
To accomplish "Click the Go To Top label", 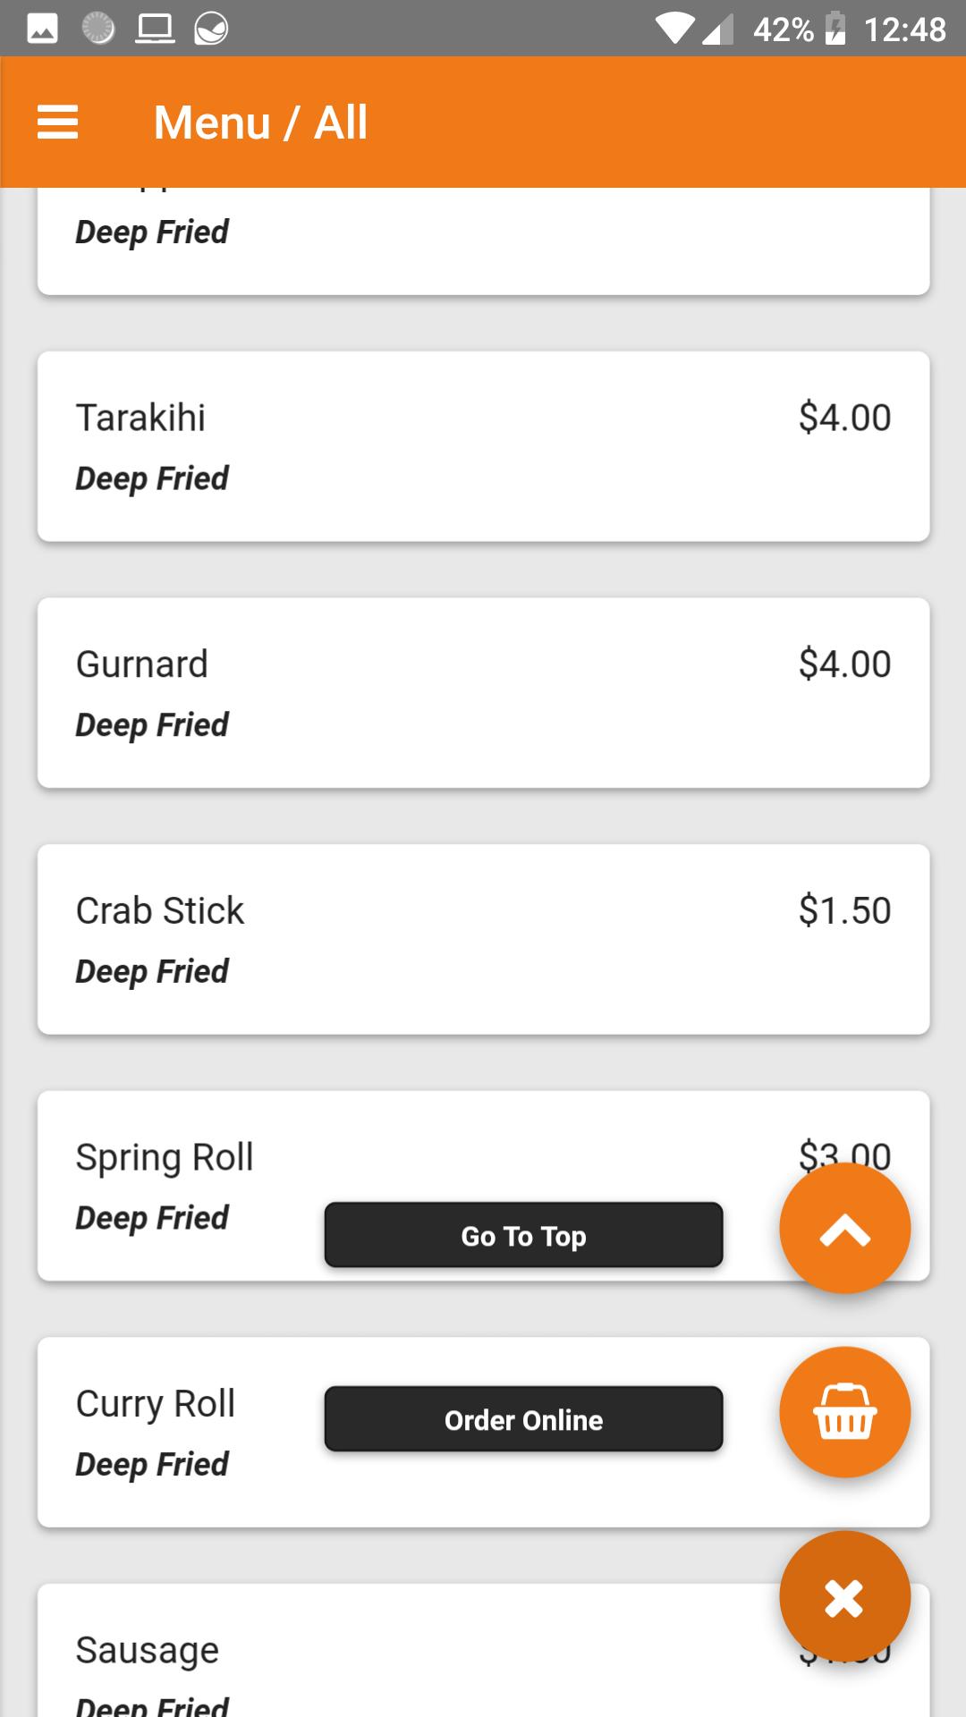I will 523,1235.
